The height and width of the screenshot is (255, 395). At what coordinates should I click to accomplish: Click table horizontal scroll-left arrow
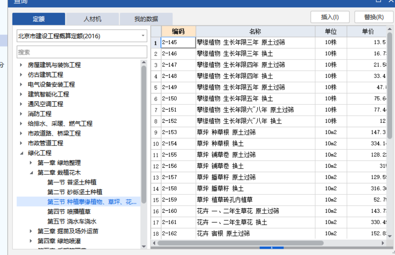coord(154,243)
